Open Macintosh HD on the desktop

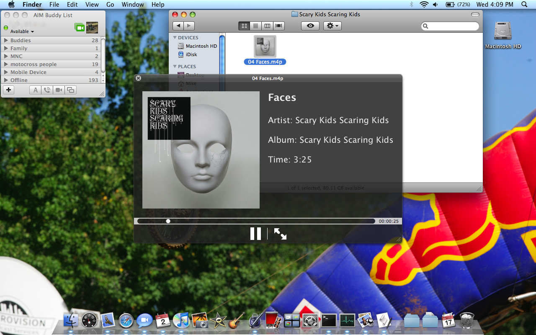[x=503, y=32]
